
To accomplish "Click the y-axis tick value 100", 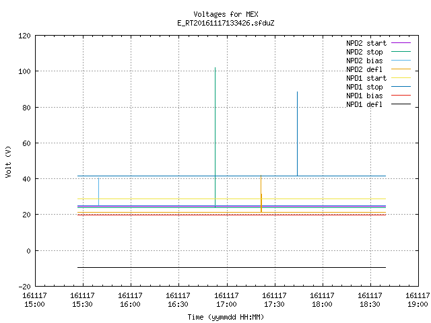I will pos(24,72).
